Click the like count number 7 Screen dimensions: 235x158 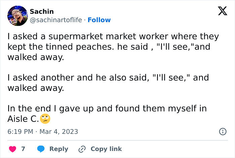tap(23, 149)
